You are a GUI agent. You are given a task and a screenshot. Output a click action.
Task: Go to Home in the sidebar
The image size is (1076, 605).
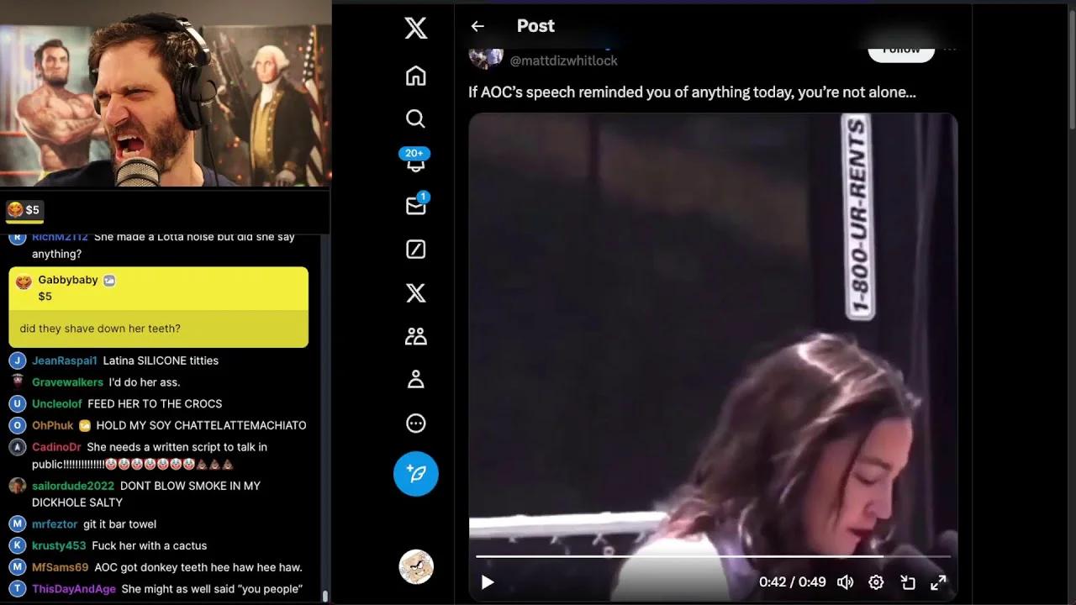(x=416, y=76)
